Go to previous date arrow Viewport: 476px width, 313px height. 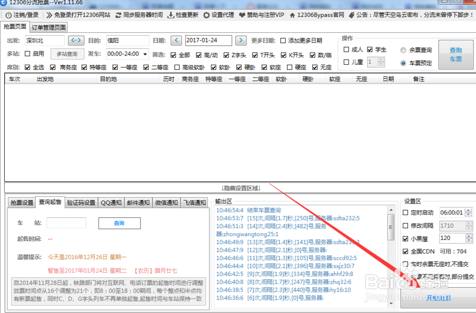[176, 40]
